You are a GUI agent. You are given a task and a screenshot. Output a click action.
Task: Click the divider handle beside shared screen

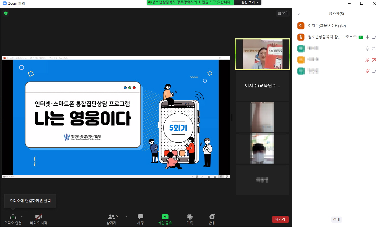point(232,117)
